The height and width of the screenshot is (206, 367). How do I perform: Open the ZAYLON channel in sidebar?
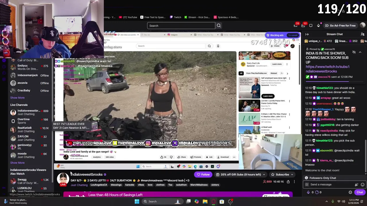pos(30,138)
